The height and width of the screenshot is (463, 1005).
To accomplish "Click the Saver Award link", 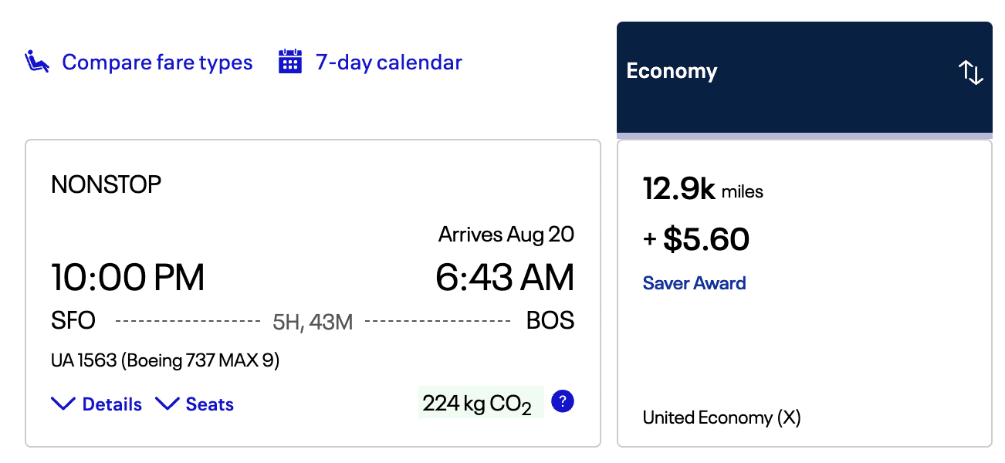I will click(x=694, y=283).
